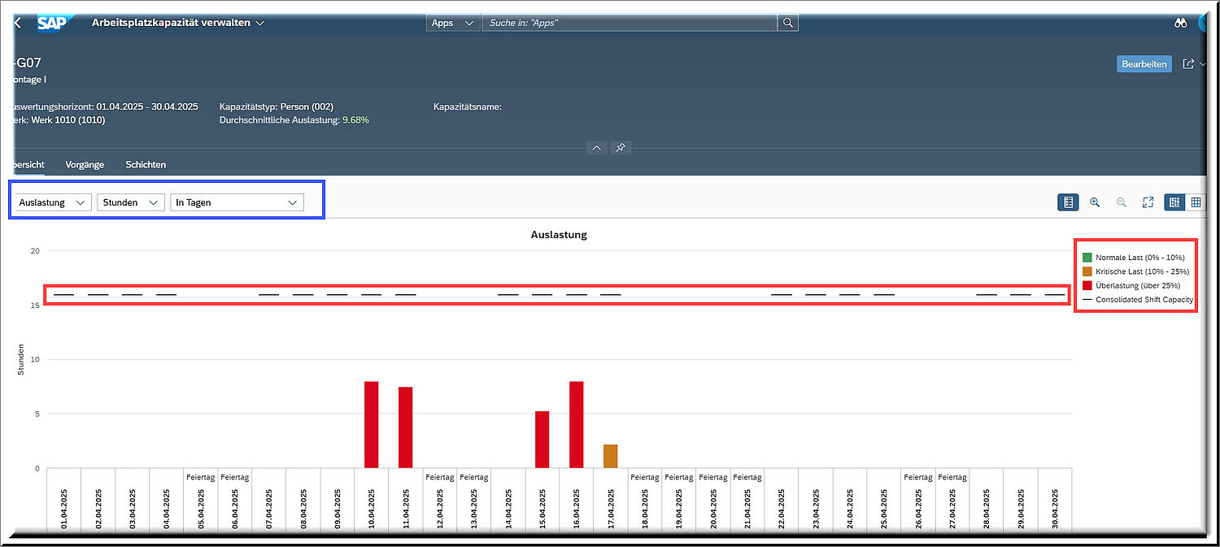Zoom in on the chart
Screen dimensions: 1220x547
point(1095,202)
